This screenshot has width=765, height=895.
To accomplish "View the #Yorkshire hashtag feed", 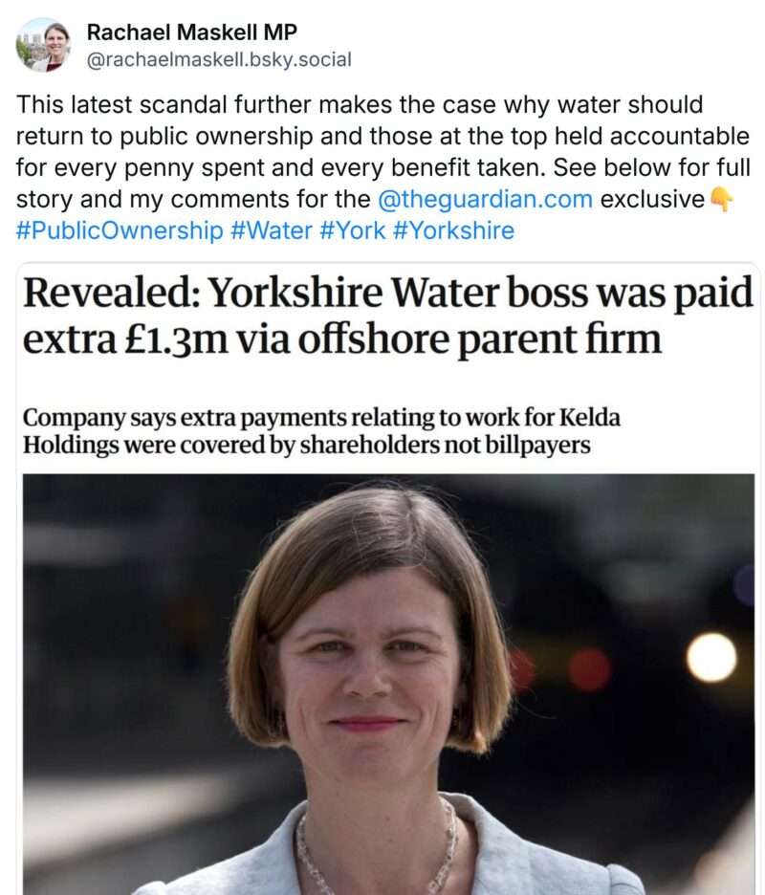I will 452,230.
